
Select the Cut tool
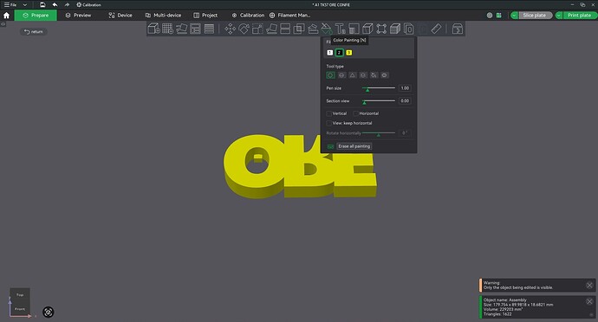(285, 29)
